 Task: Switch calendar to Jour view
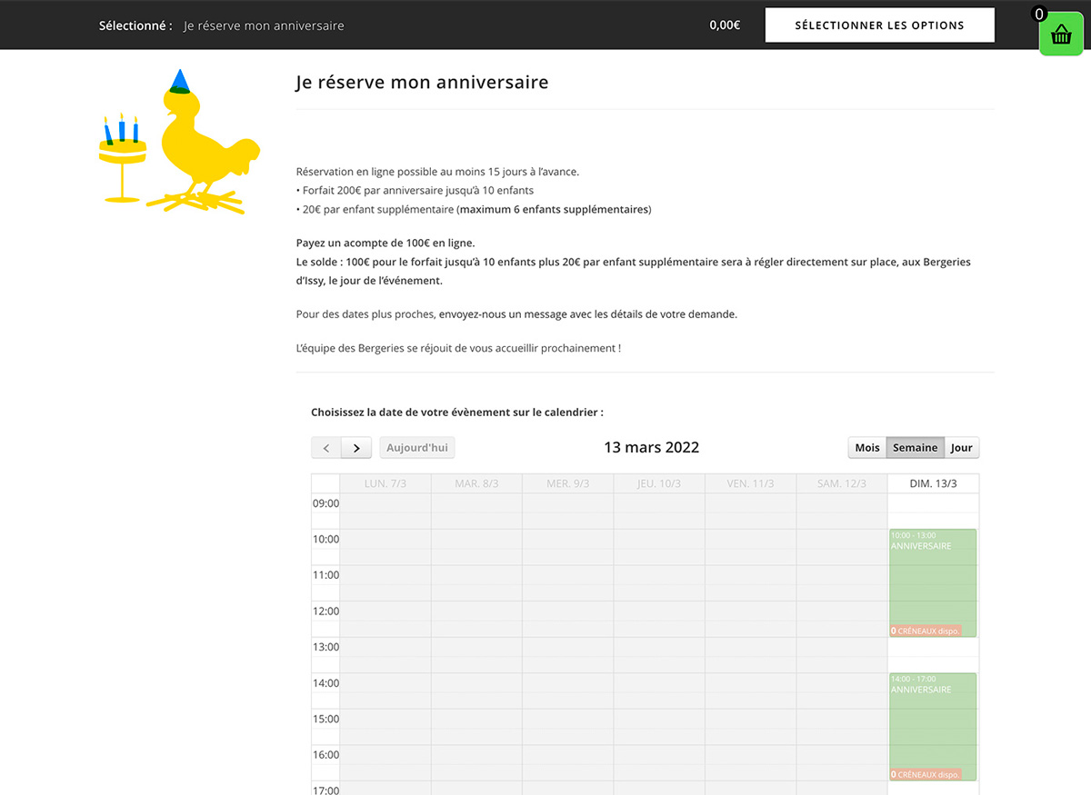[961, 448]
